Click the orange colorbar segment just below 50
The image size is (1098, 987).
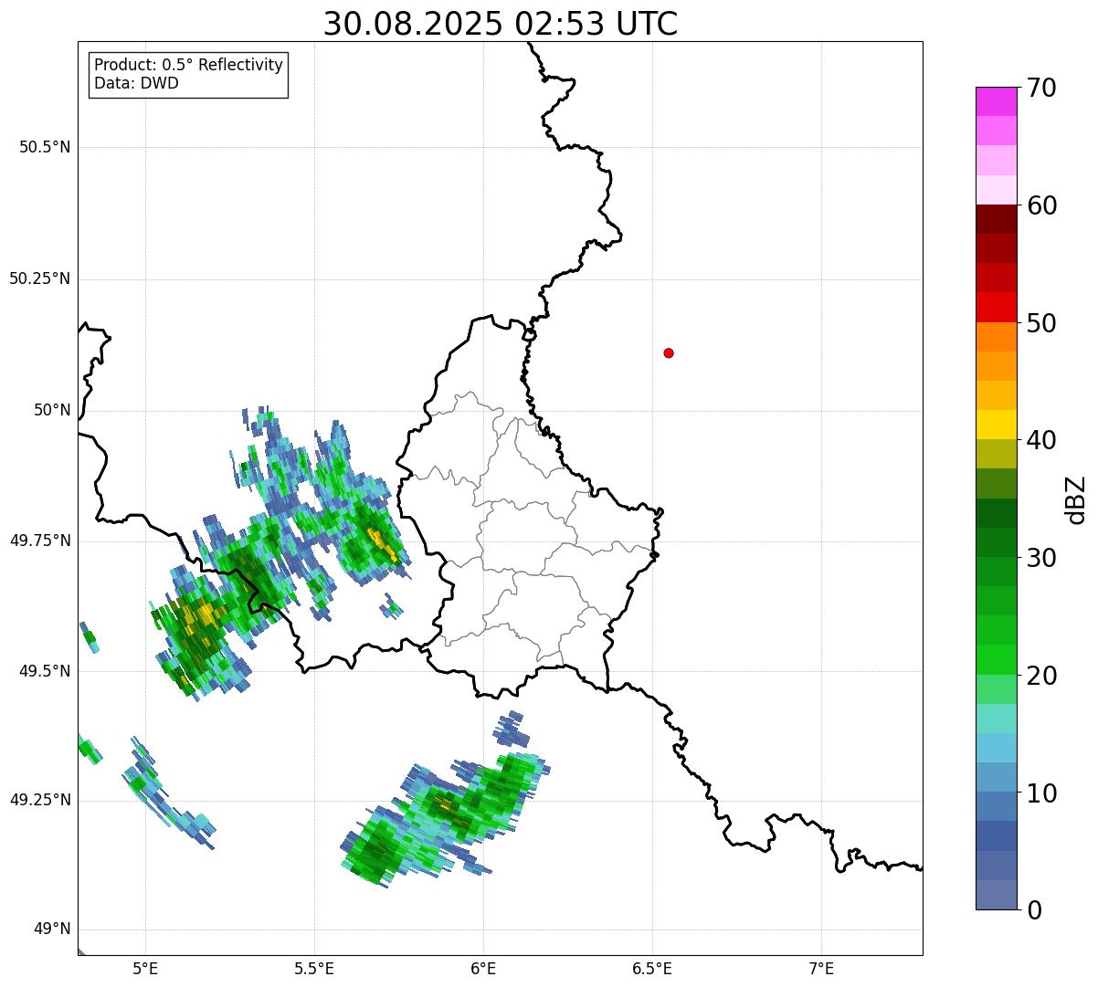point(996,337)
